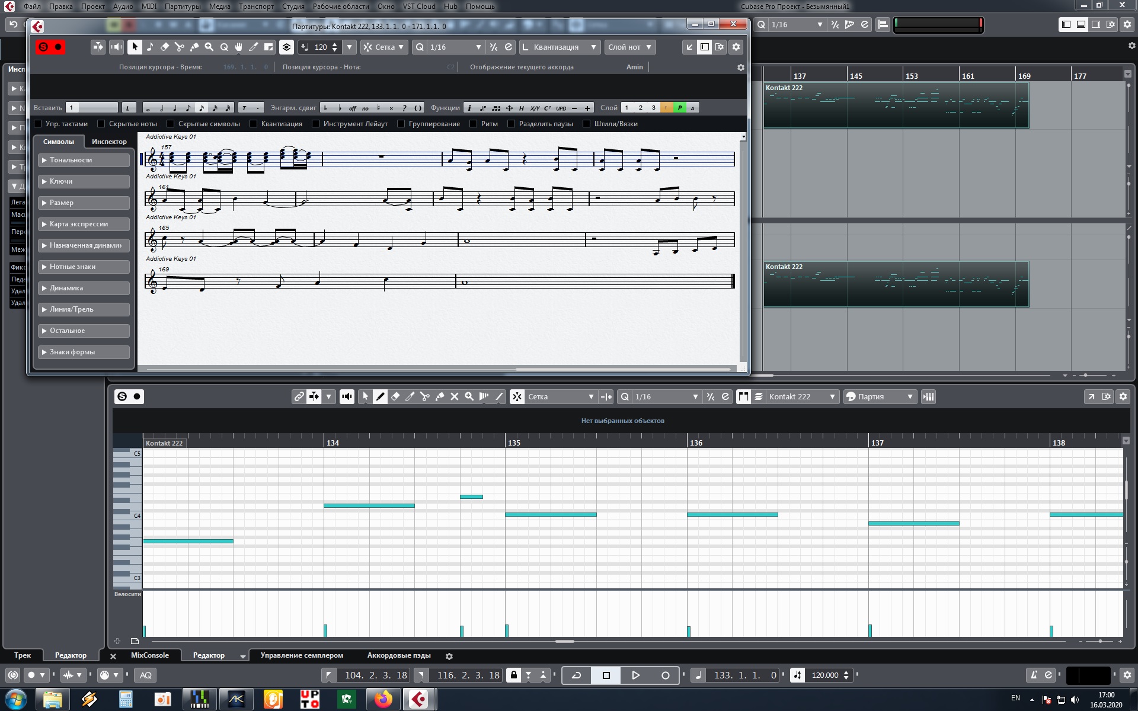Open the Партия dropdown in key editor
Viewport: 1138px width, 711px height.
(880, 396)
